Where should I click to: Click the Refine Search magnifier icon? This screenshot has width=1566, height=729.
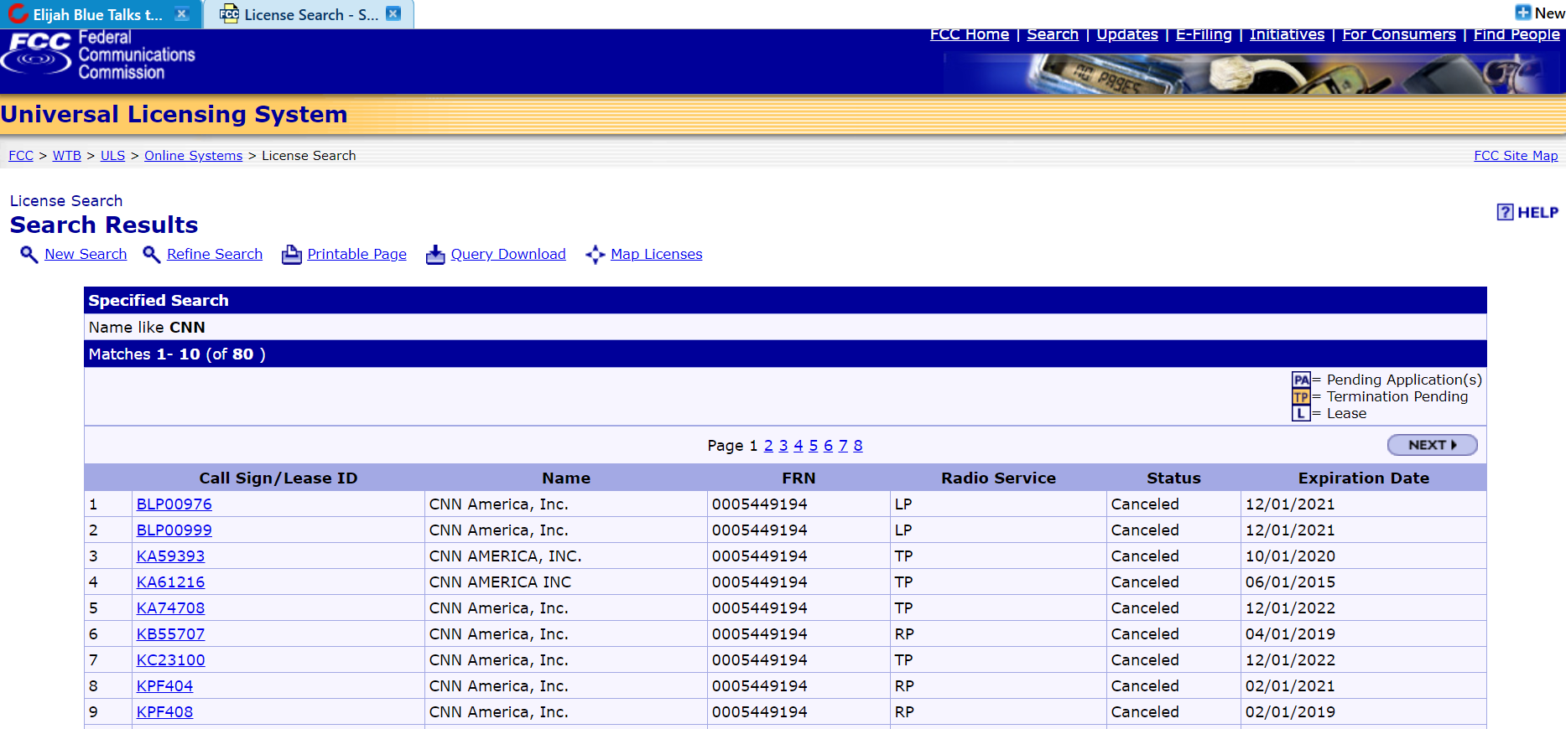pyautogui.click(x=151, y=255)
